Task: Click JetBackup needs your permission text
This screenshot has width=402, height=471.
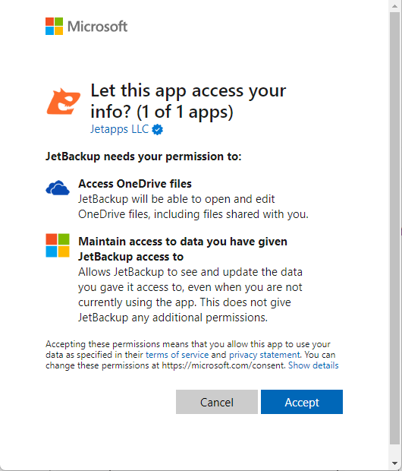Action: pyautogui.click(x=143, y=156)
